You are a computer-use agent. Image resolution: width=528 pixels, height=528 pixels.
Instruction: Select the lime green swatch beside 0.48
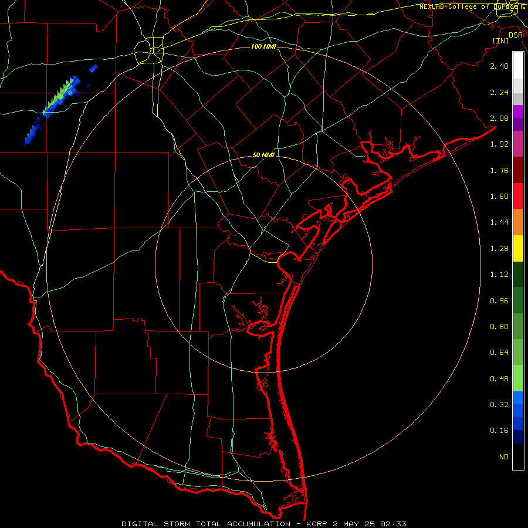[x=518, y=378]
